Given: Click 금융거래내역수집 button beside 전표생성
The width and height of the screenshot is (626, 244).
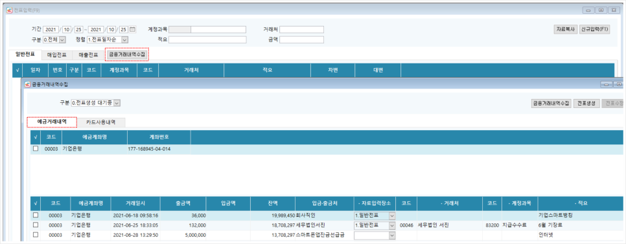Looking at the screenshot, I should click(x=551, y=104).
